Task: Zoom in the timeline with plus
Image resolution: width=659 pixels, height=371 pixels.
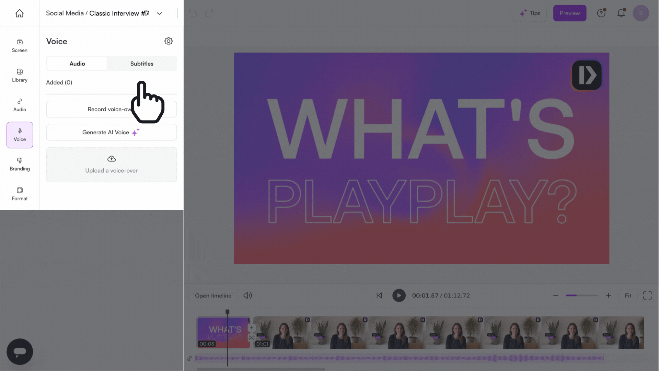Action: tap(609, 295)
